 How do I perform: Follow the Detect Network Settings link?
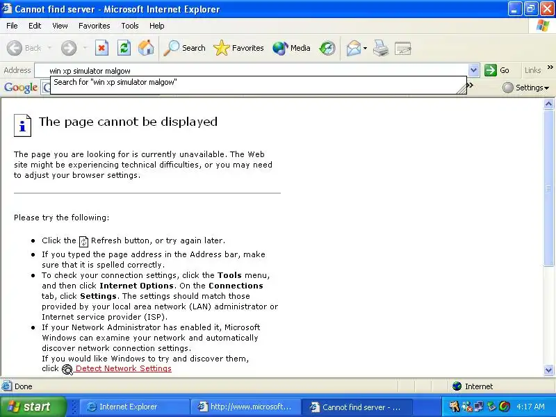[x=124, y=368]
